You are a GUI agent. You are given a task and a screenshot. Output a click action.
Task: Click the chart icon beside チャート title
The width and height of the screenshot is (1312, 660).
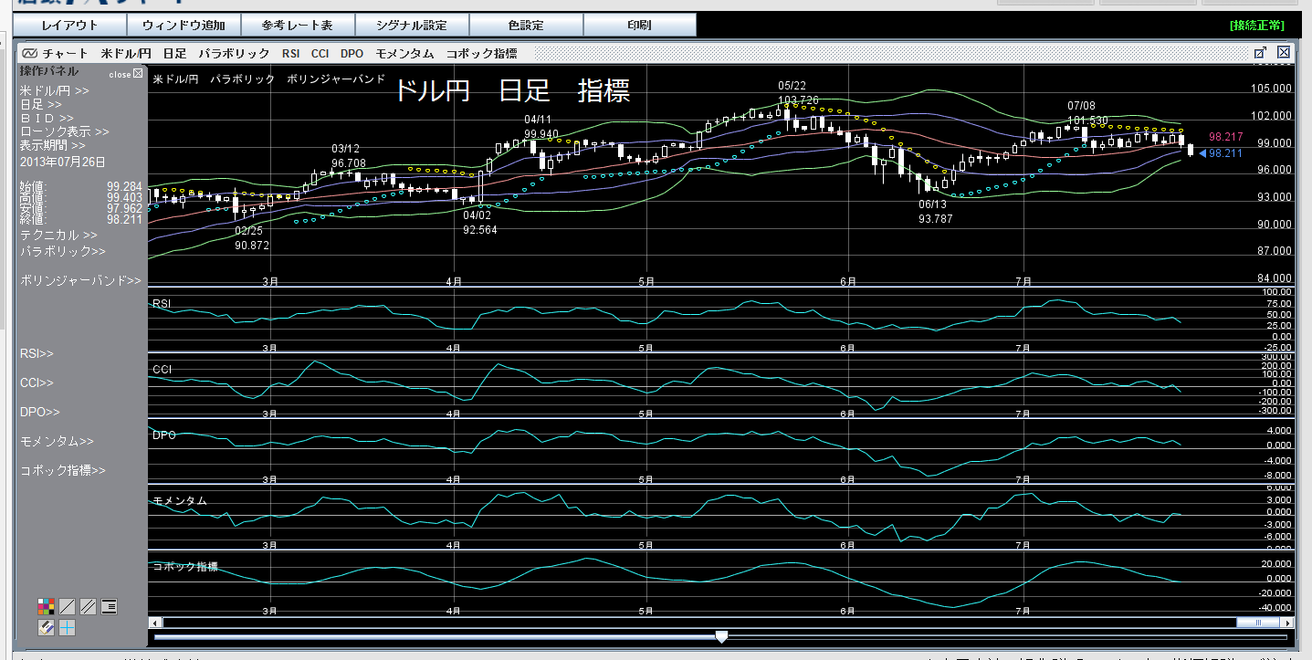(x=29, y=53)
